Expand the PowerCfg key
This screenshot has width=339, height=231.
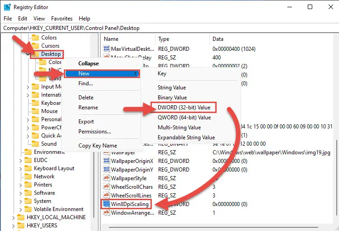pos(28,128)
